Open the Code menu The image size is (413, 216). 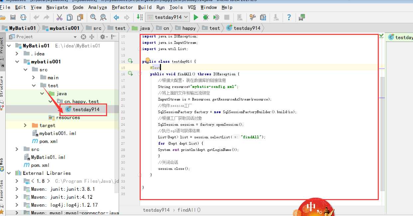(x=78, y=7)
